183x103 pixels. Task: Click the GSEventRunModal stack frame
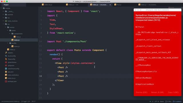click(x=144, y=78)
